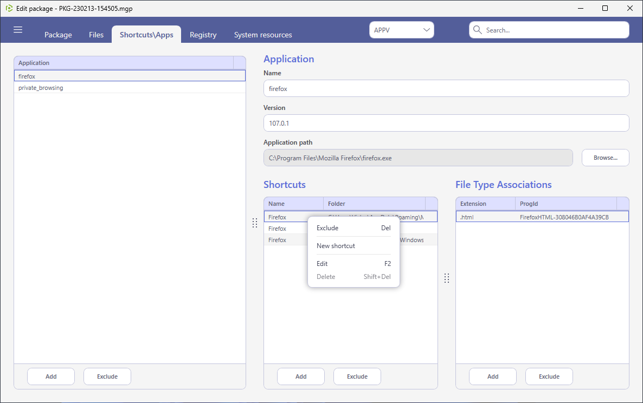Click Browse... next to Application path
Image resolution: width=643 pixels, height=403 pixels.
tap(605, 158)
